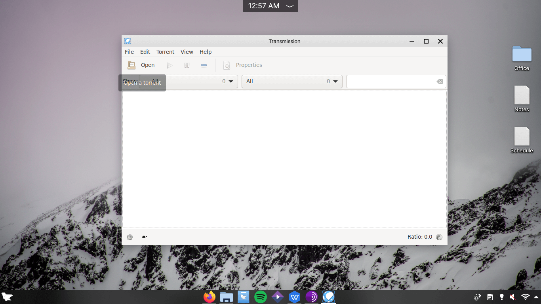541x304 pixels.
Task: Open torrent Properties from the toolbar
Action: [243, 65]
